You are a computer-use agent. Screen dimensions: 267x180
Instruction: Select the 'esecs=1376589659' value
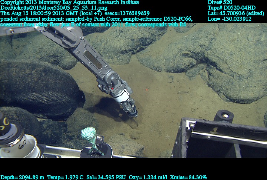(x=127, y=13)
